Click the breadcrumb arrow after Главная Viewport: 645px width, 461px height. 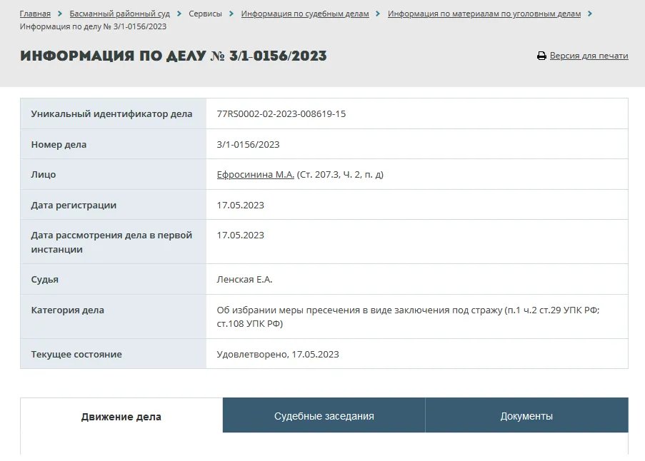(60, 14)
